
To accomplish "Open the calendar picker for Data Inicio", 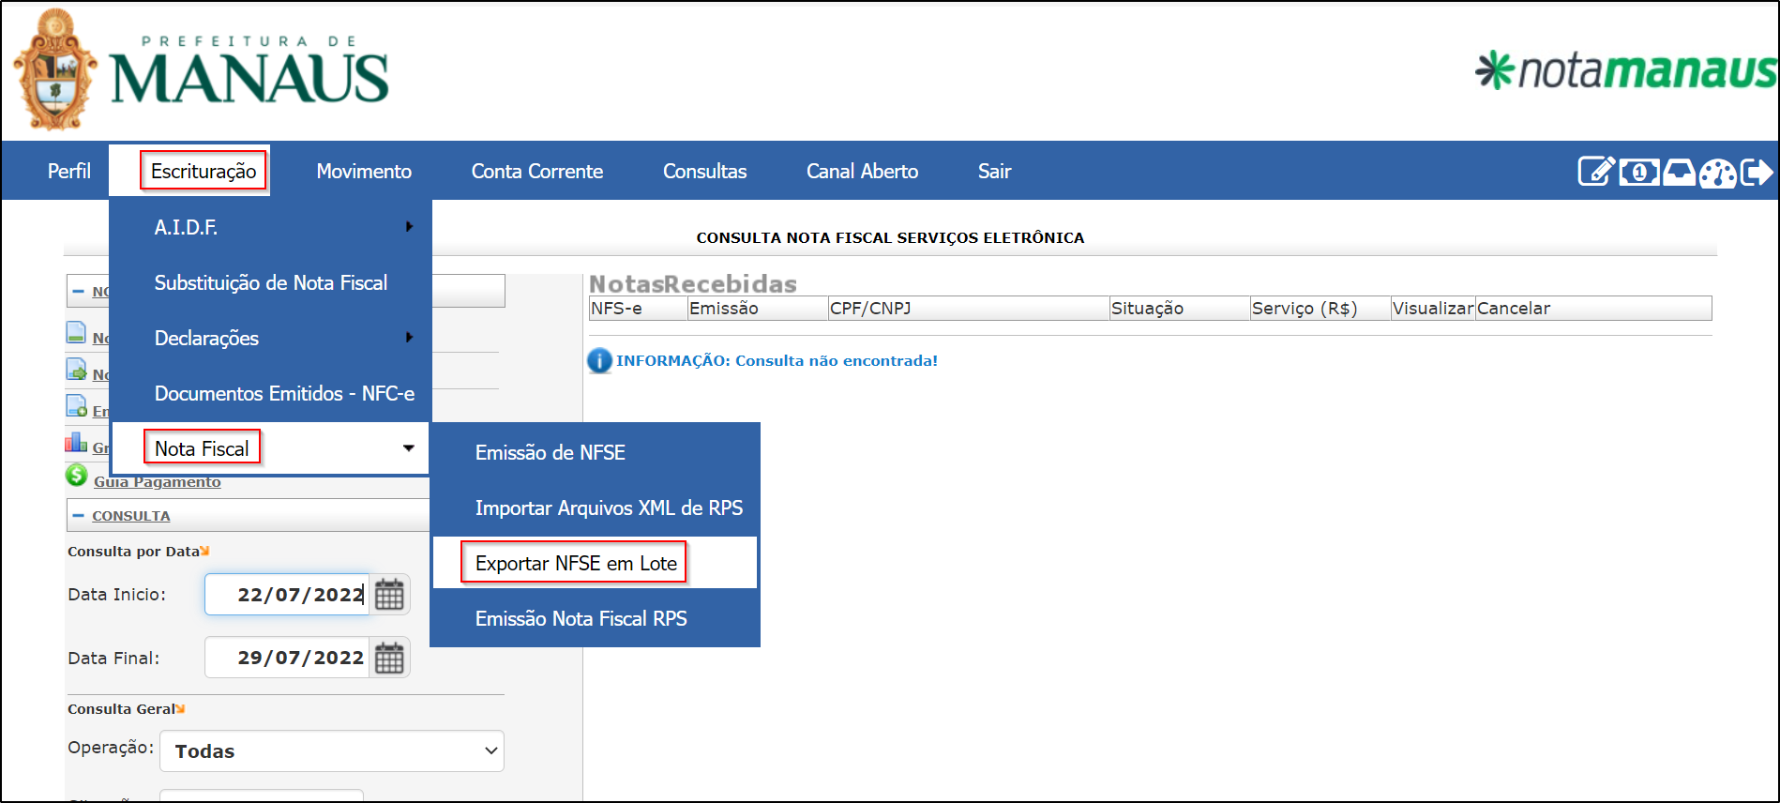I will pos(389,595).
